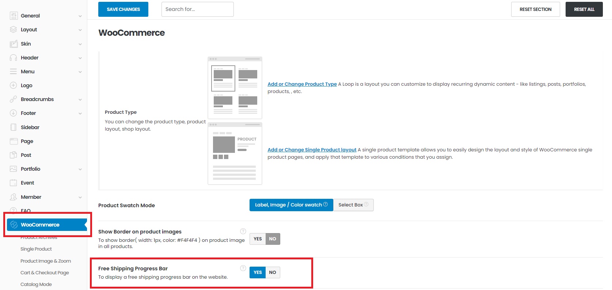Expand the Menu section chevron

click(x=80, y=72)
